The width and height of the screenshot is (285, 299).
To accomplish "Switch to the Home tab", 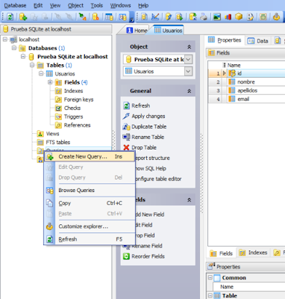I will (137, 31).
